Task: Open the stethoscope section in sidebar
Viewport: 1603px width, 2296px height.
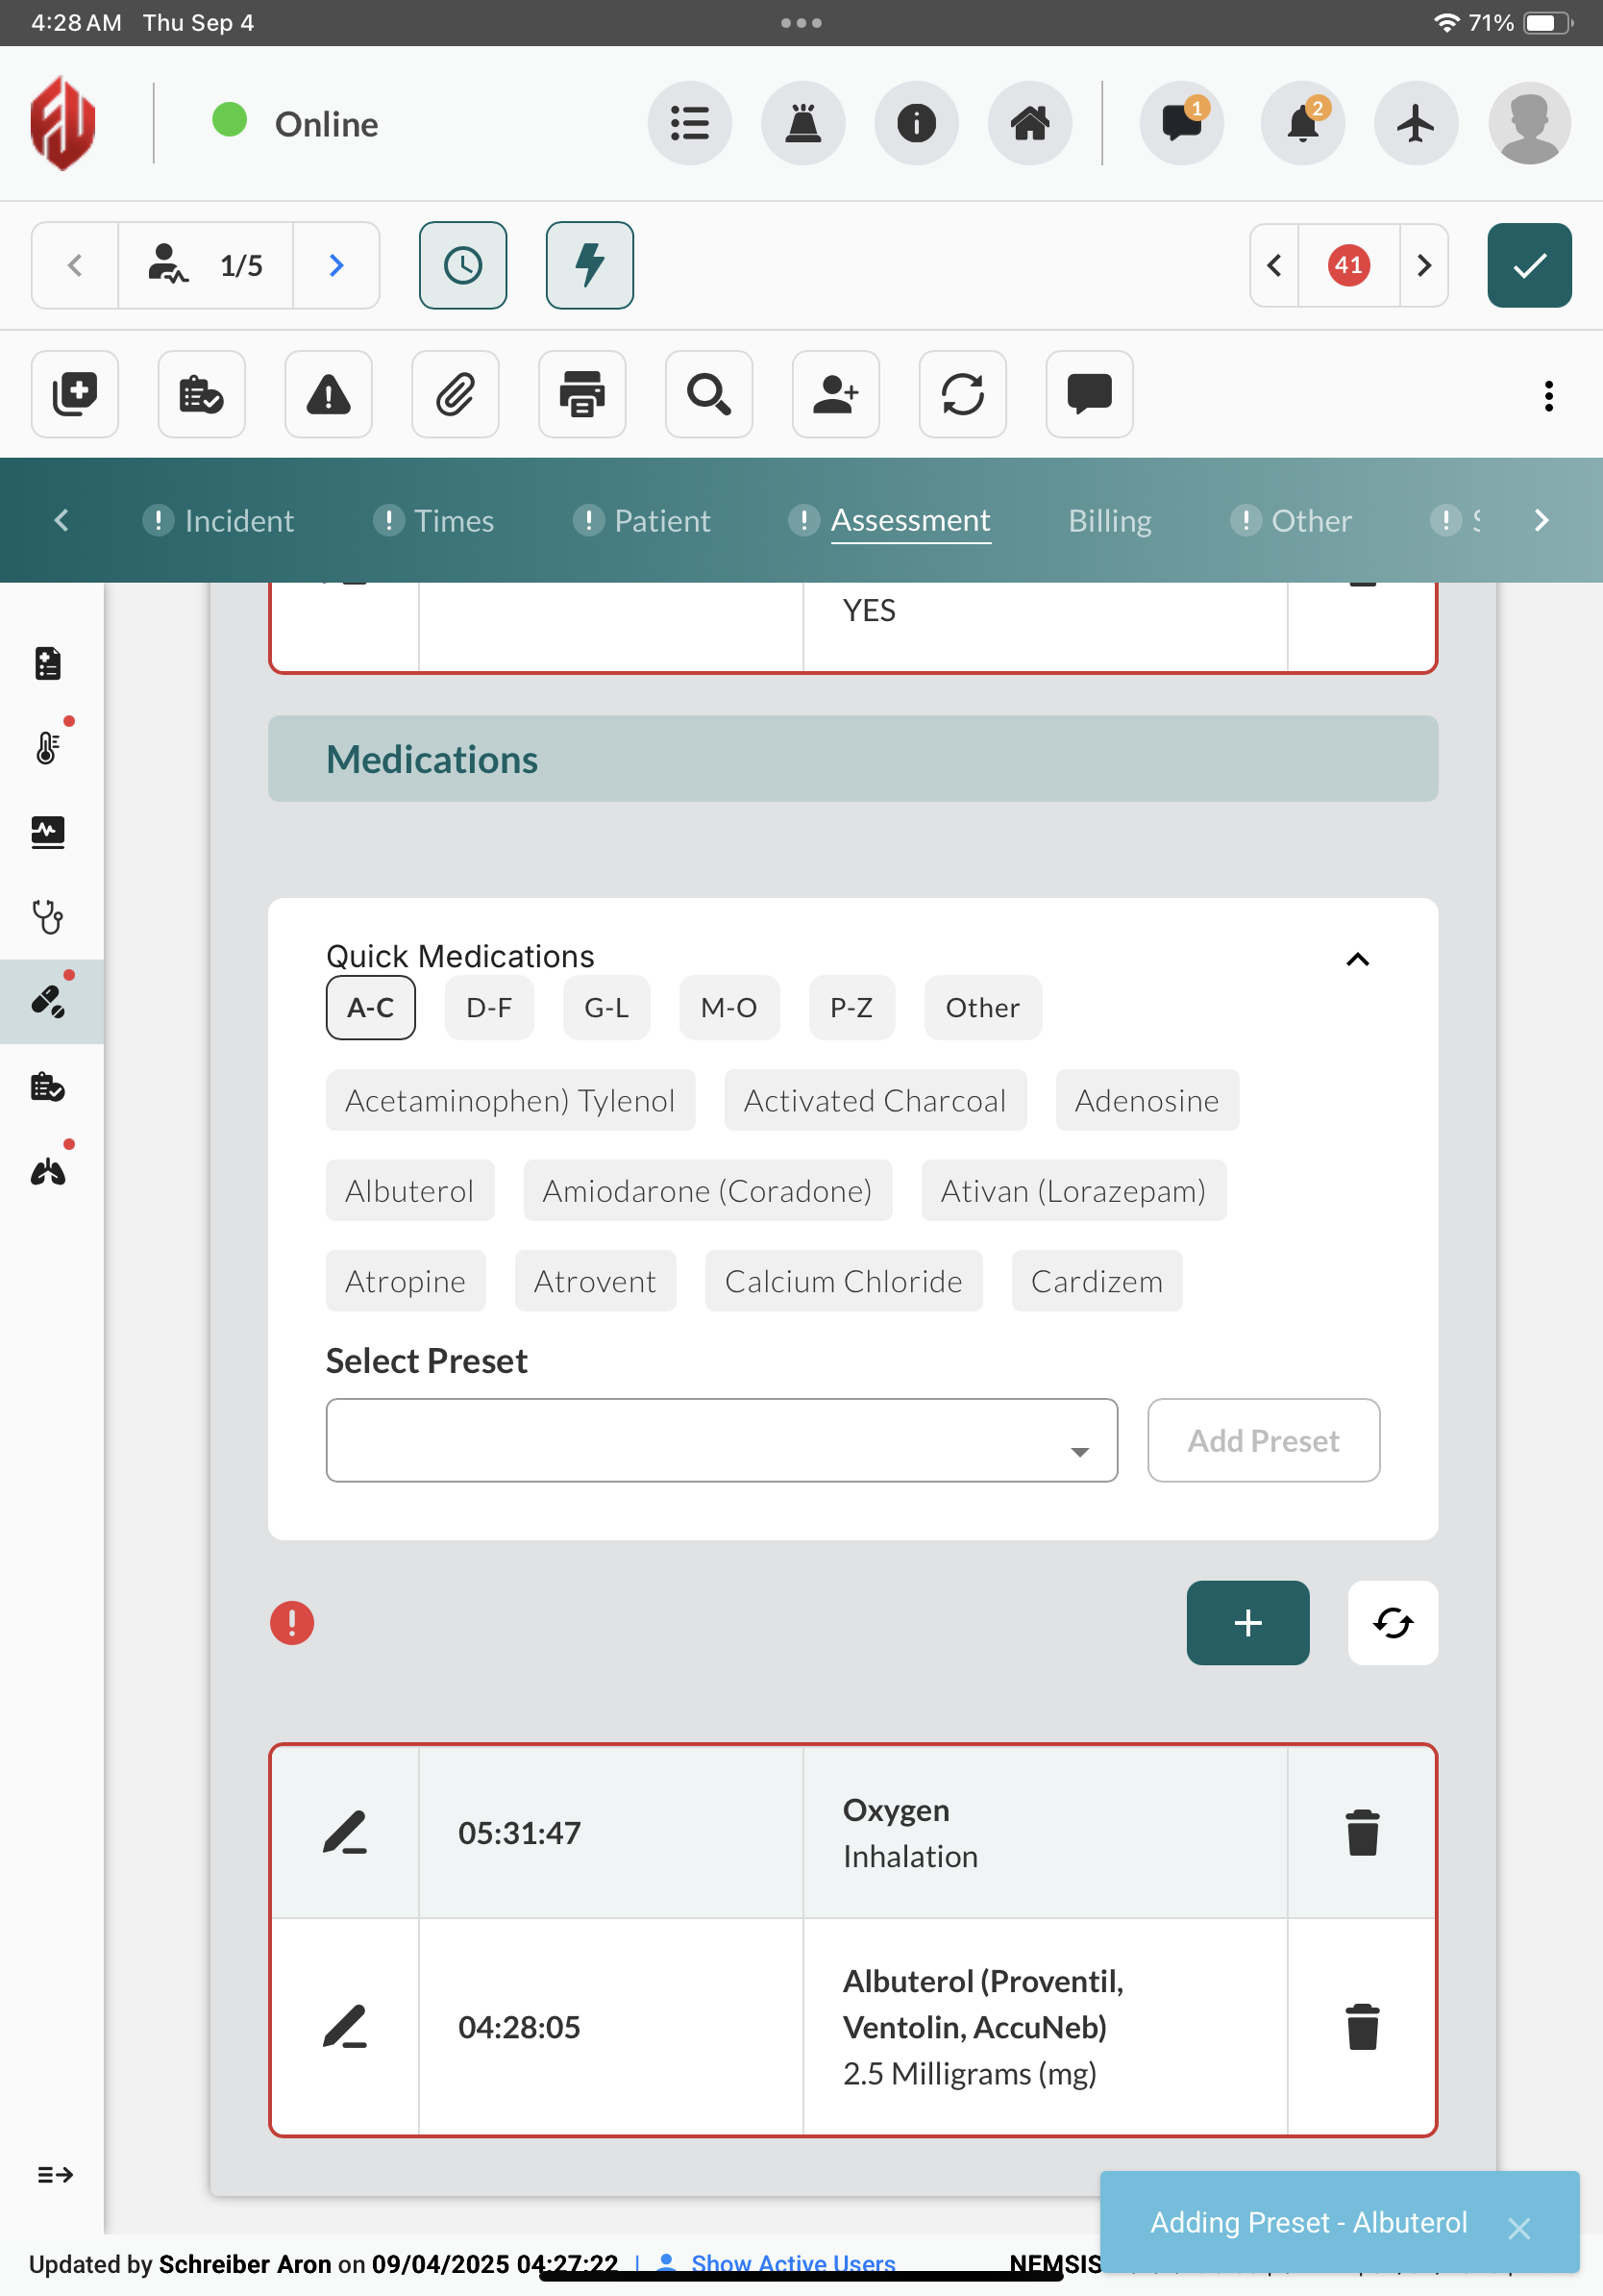Action: tap(48, 916)
